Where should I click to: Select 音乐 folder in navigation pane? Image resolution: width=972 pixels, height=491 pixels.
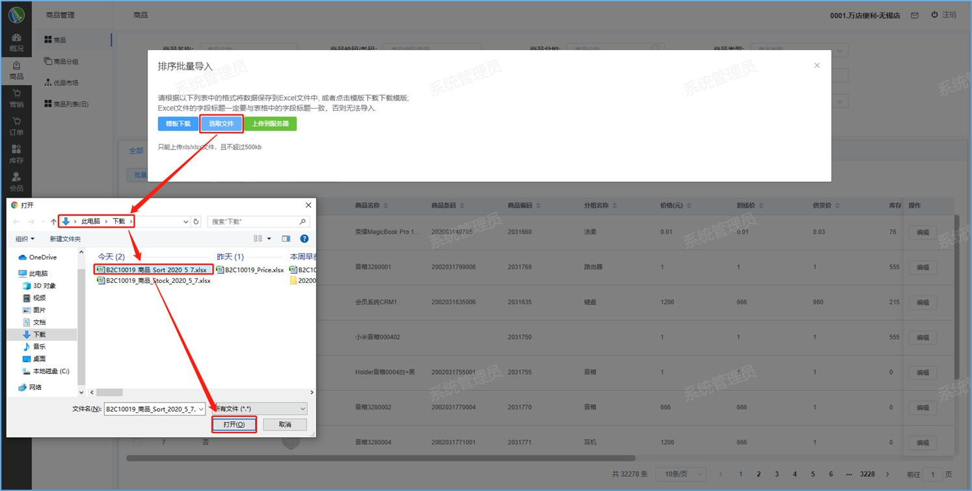34,347
